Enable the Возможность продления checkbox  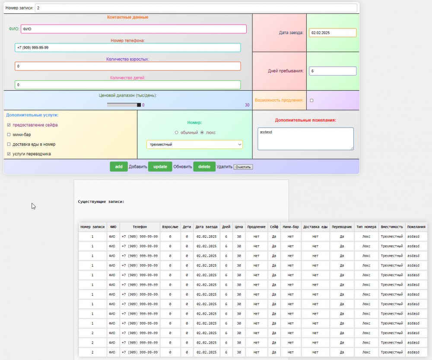pos(311,100)
